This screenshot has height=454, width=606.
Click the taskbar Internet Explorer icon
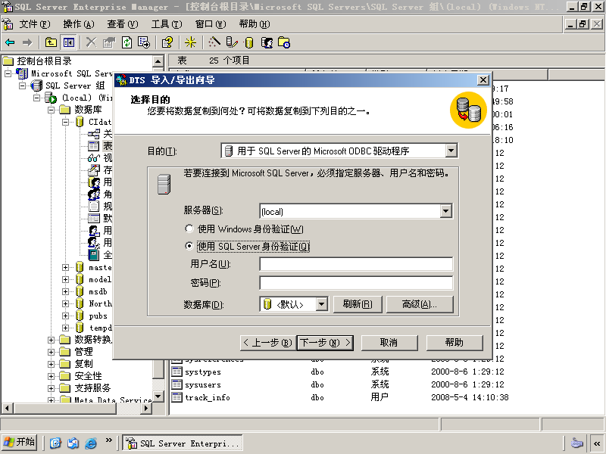91,443
